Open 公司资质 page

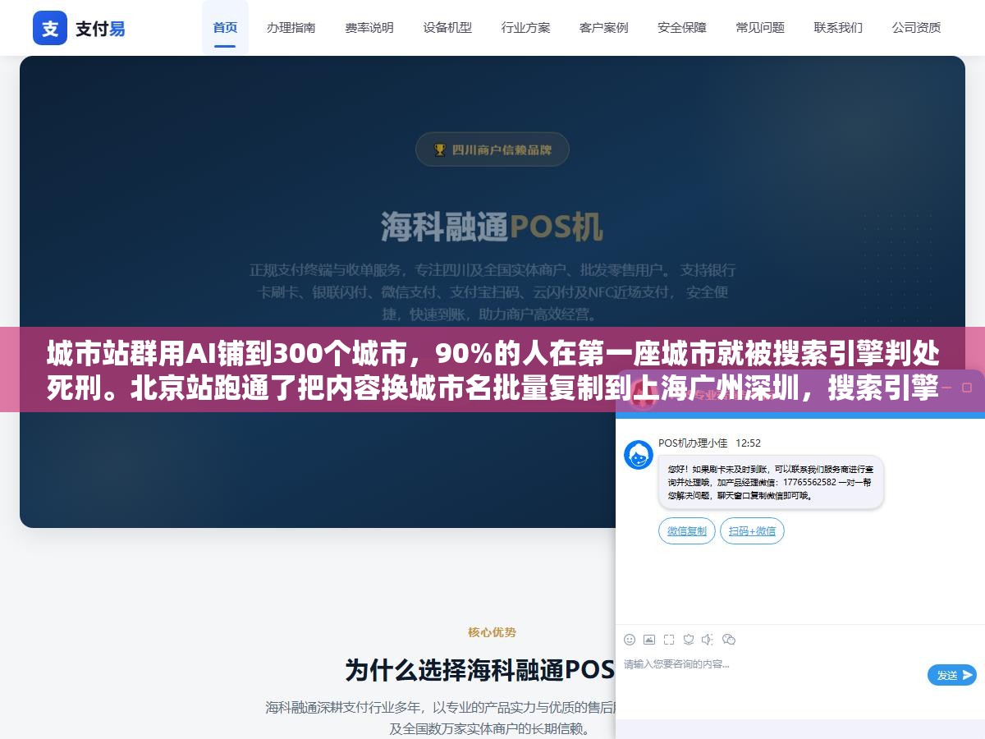coord(917,28)
